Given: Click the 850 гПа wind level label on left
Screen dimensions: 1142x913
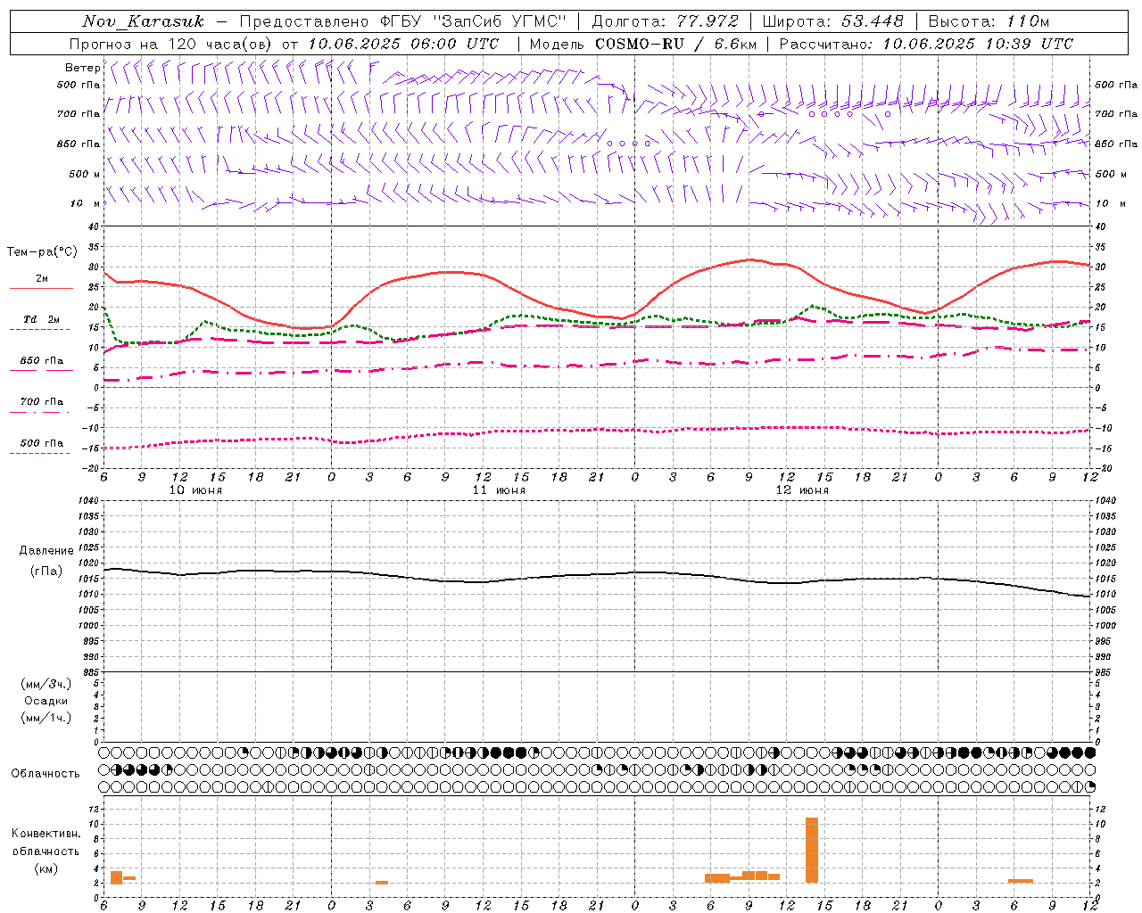Looking at the screenshot, I should (79, 144).
